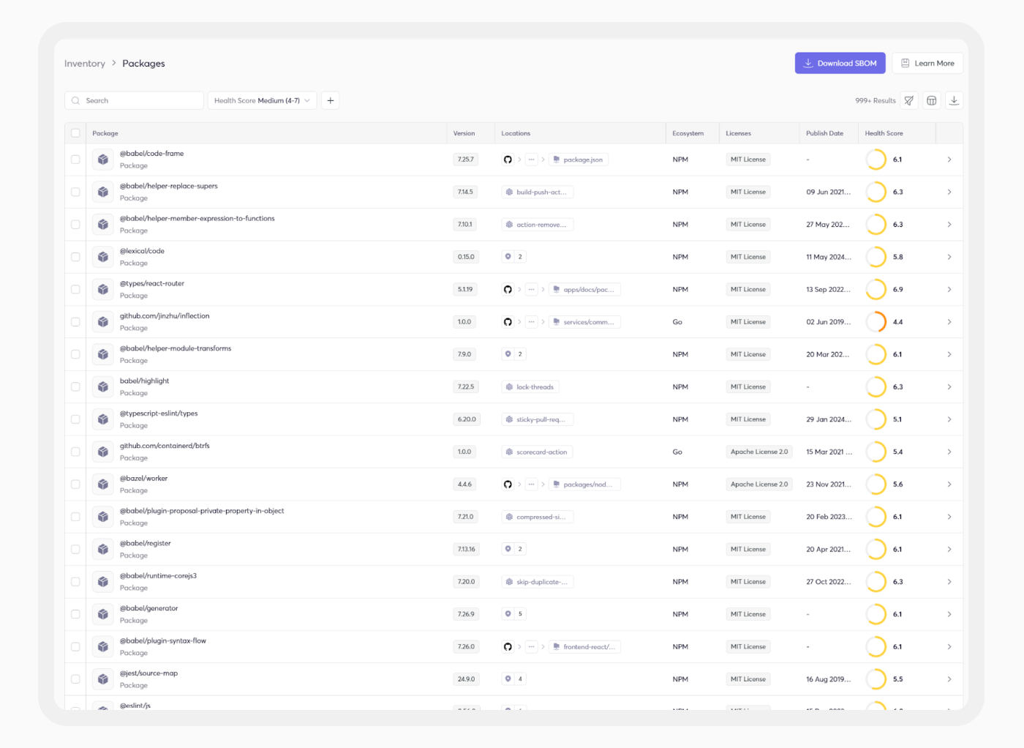
Task: Click the plus button to add a filter
Action: pos(330,100)
